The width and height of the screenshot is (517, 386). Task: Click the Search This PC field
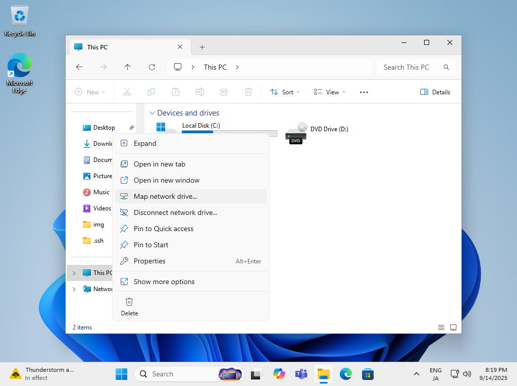(x=416, y=67)
